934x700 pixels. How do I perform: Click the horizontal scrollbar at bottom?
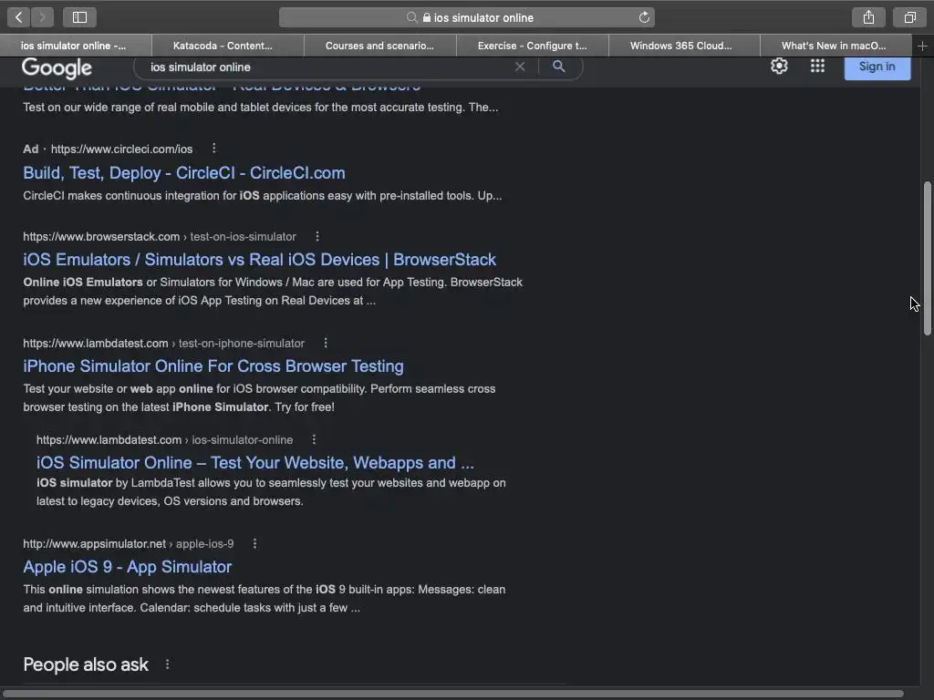[x=452, y=694]
